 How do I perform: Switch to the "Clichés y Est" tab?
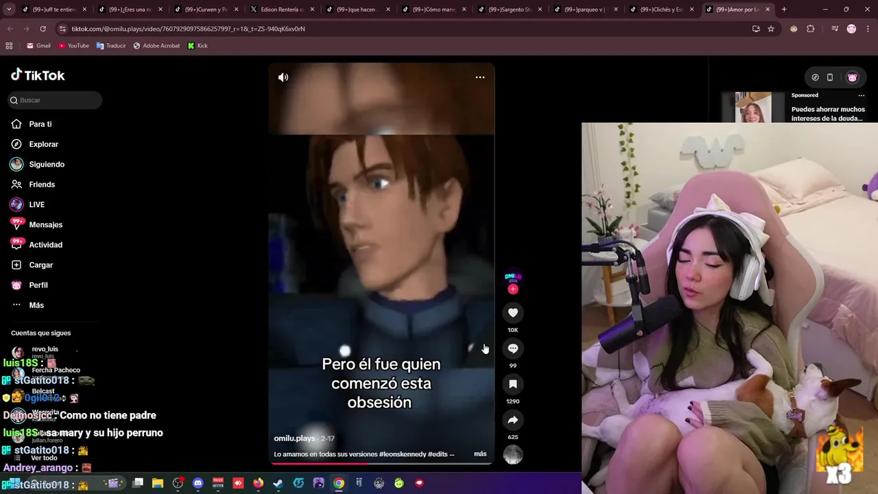coord(662,10)
